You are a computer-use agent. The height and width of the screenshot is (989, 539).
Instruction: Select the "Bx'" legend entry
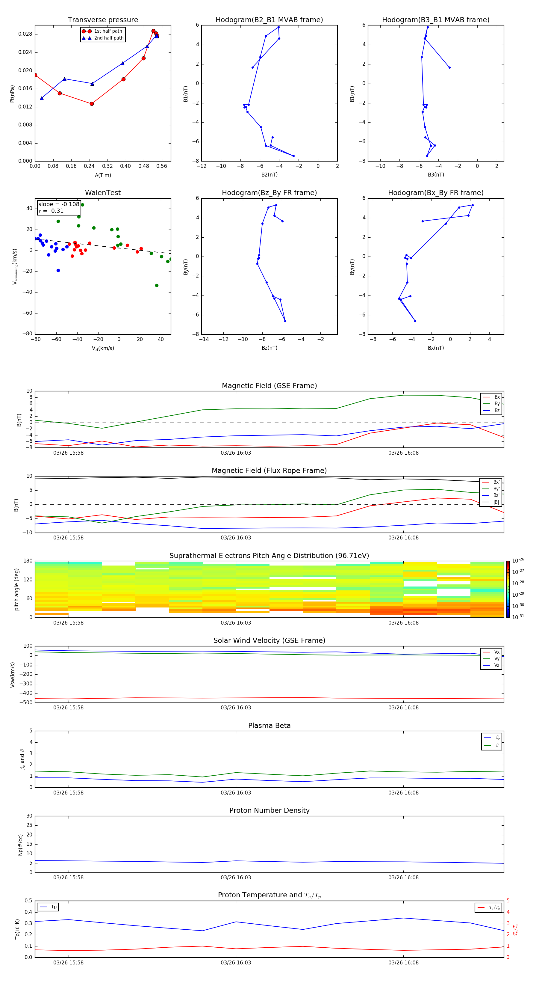point(491,482)
